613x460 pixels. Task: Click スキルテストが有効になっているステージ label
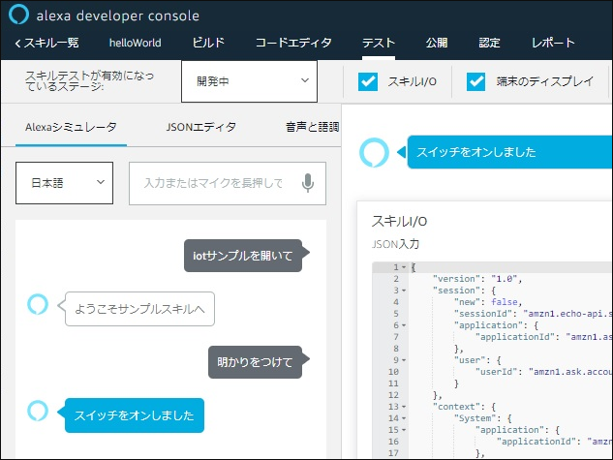(x=89, y=80)
